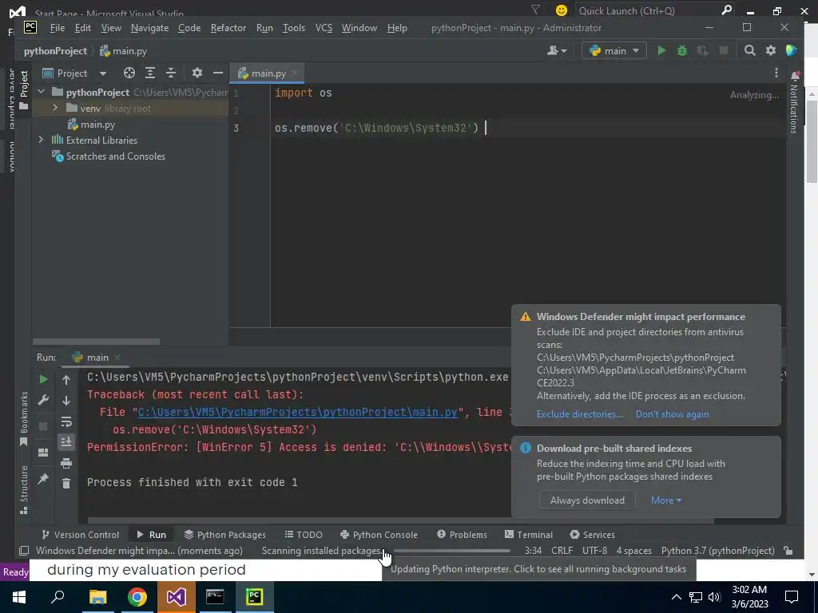The height and width of the screenshot is (613, 818).
Task: Collapse the pythonProject tree node
Action: 42,93
